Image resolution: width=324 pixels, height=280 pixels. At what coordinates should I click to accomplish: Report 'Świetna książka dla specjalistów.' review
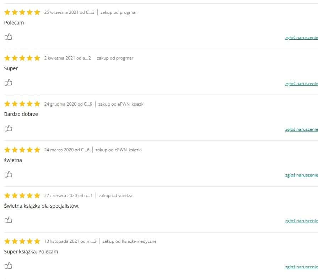point(301,221)
